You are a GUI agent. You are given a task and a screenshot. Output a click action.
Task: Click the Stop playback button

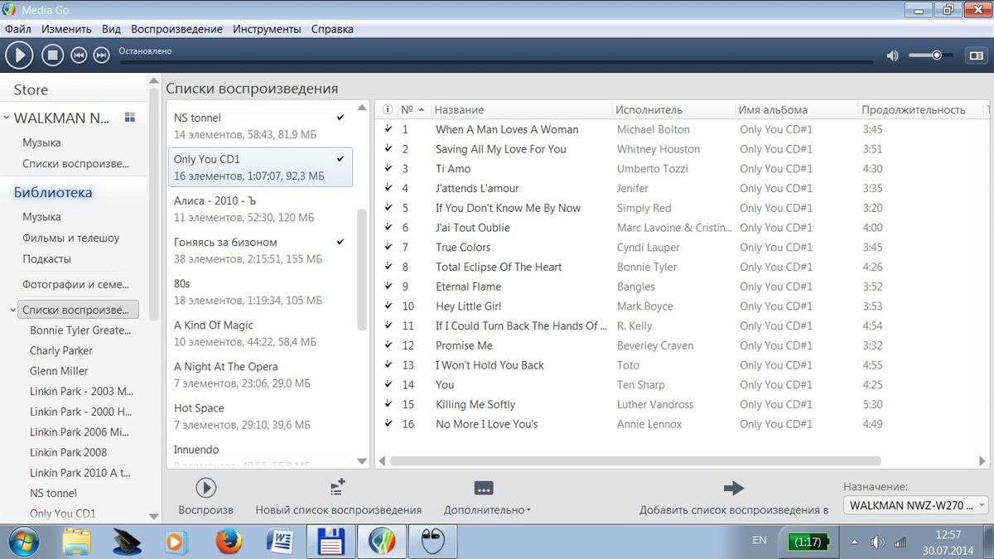52,55
